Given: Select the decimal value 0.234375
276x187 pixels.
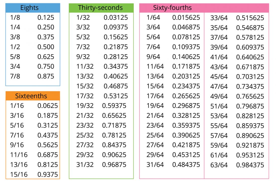Looking at the screenshot, I should point(186,86).
